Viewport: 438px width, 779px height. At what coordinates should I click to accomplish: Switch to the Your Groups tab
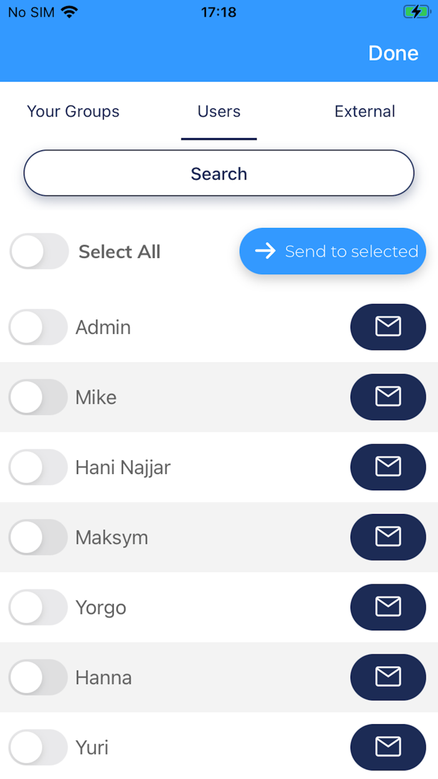point(73,111)
